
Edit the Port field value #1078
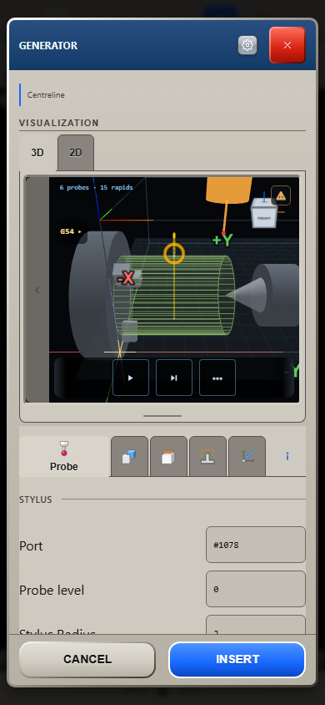click(x=256, y=545)
